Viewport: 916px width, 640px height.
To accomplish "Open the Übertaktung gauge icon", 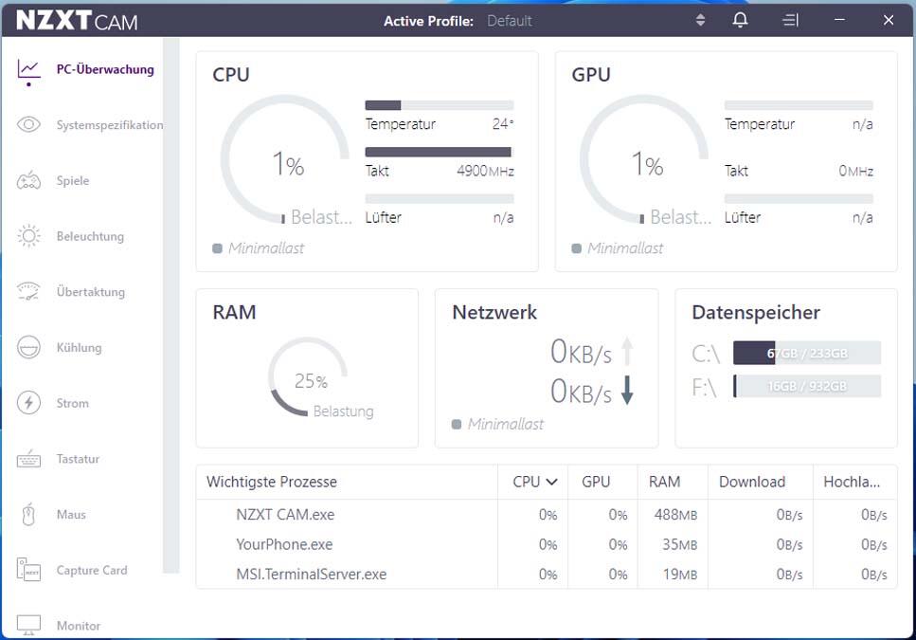I will point(28,292).
